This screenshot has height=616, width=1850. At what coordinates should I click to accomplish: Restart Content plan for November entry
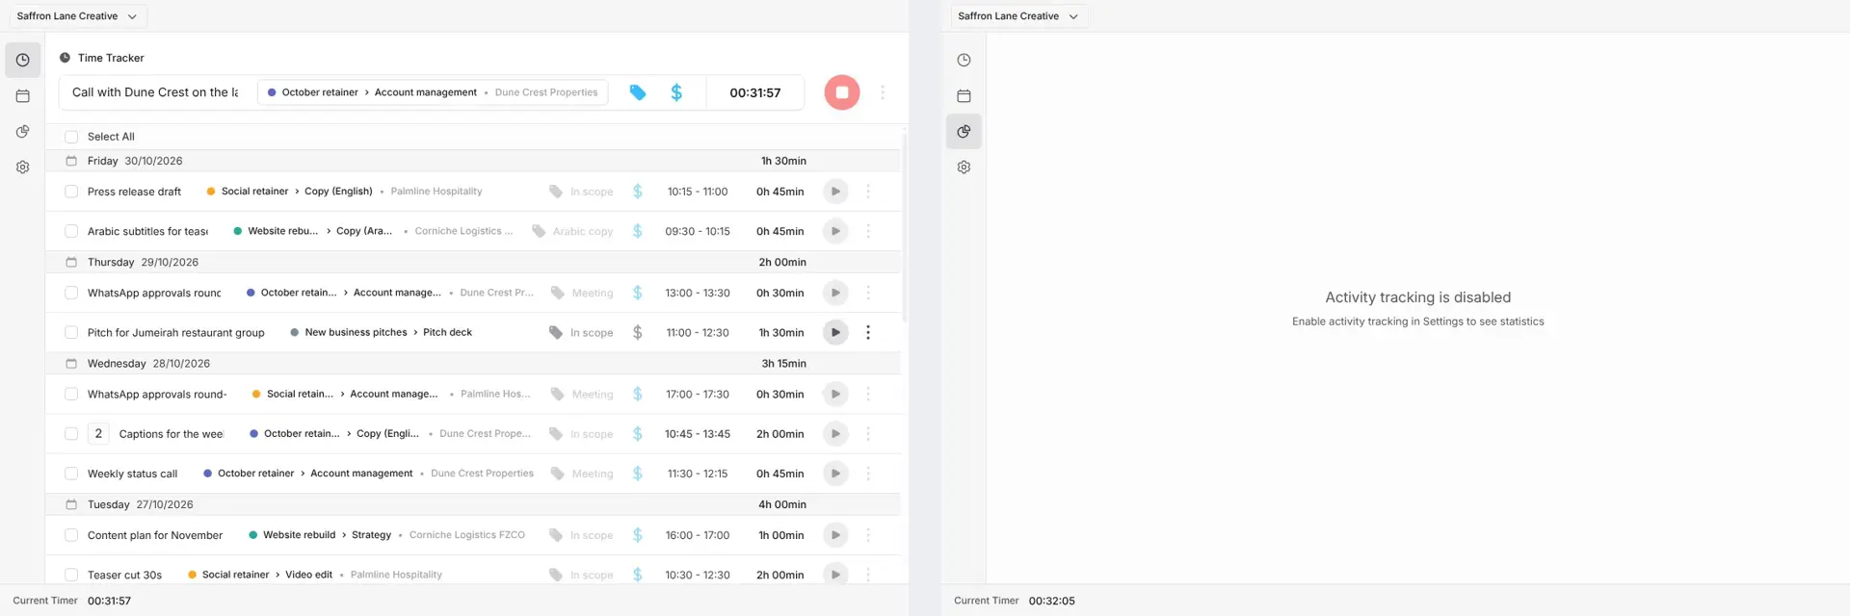835,535
